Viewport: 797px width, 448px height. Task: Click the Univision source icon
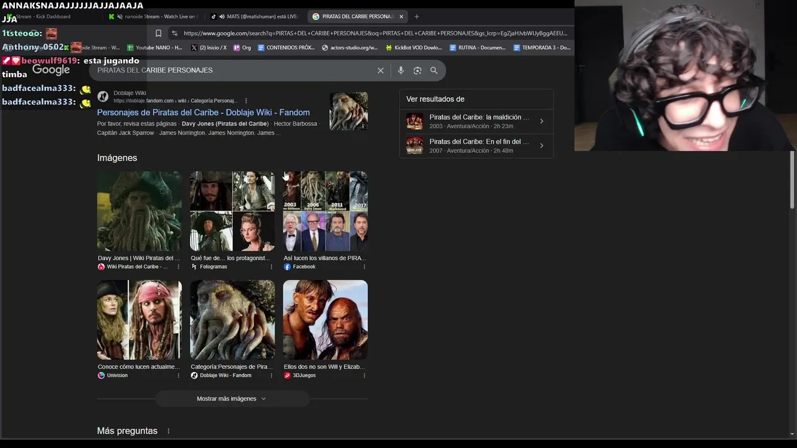click(101, 376)
